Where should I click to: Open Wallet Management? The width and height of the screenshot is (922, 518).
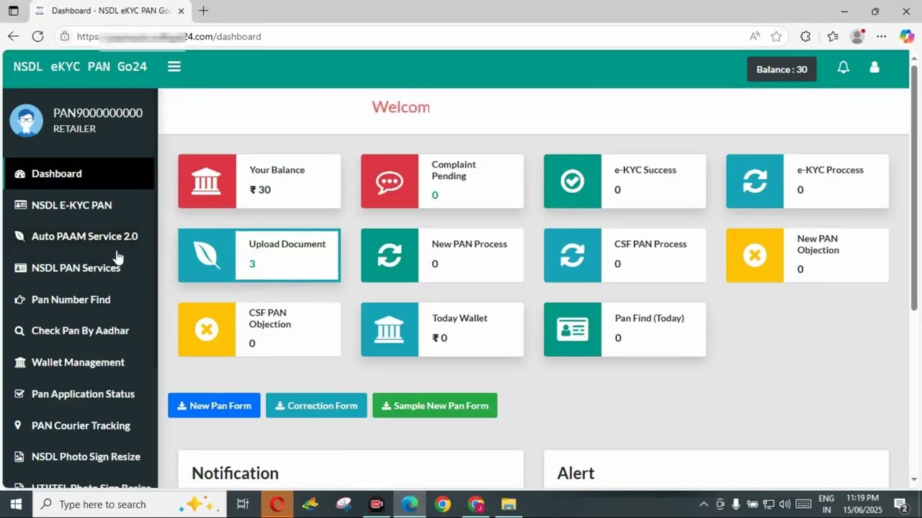(79, 363)
